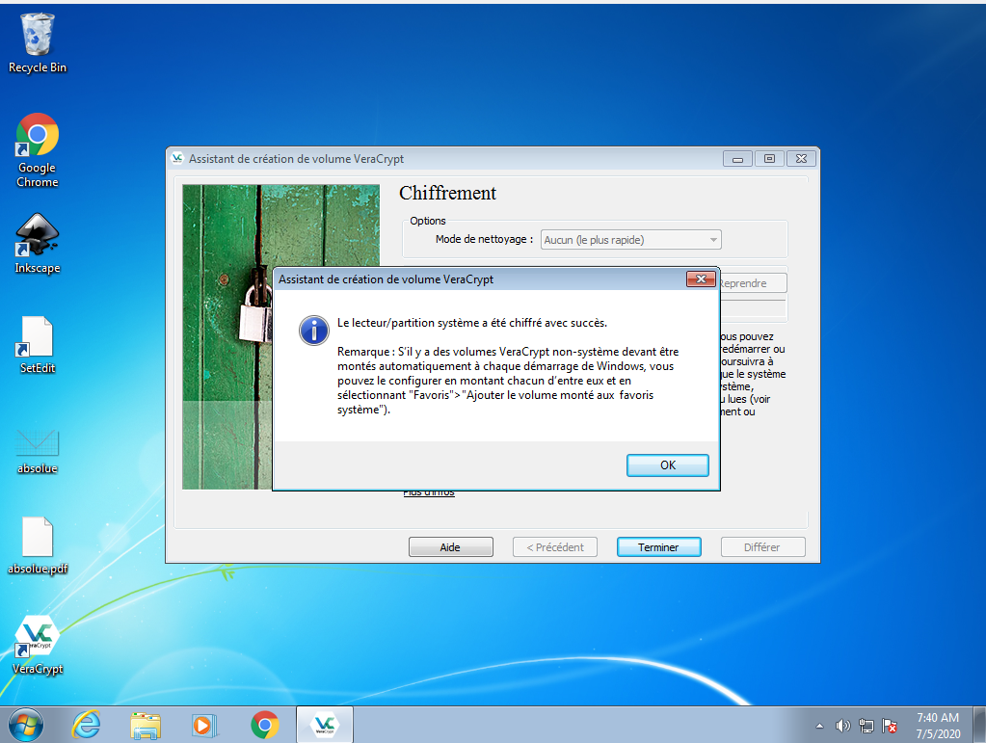986x743 pixels.
Task: Minimize the VeraCrypt wizard window
Action: pyautogui.click(x=737, y=159)
